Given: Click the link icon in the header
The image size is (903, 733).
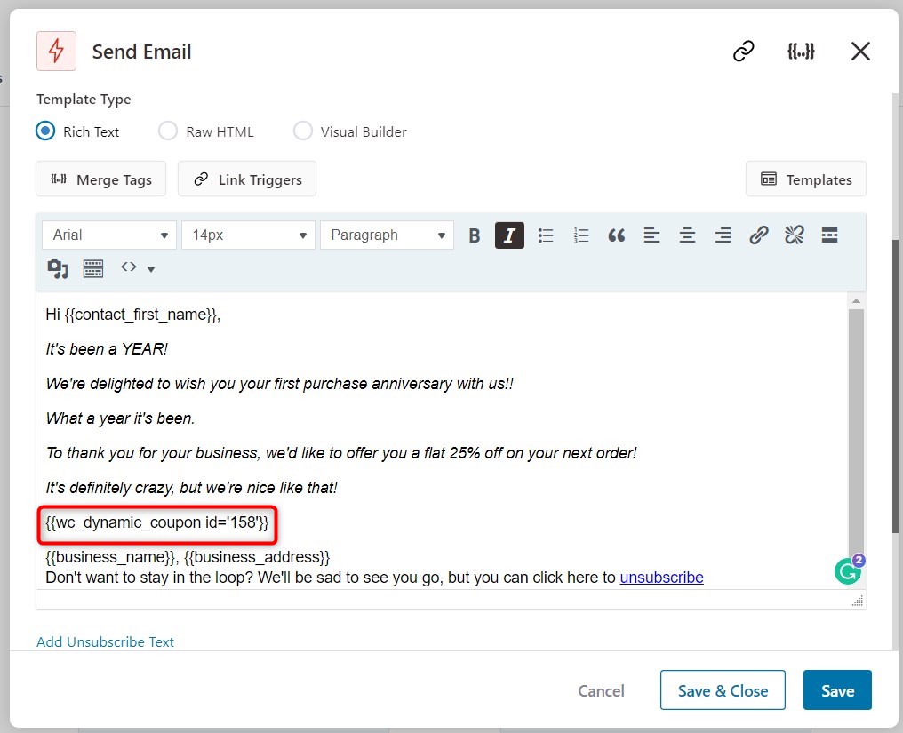Looking at the screenshot, I should click(744, 51).
